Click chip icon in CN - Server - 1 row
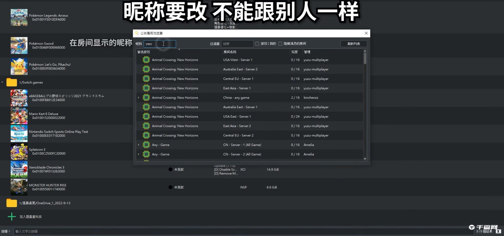Viewport: 504px width, 236px height. point(146,145)
